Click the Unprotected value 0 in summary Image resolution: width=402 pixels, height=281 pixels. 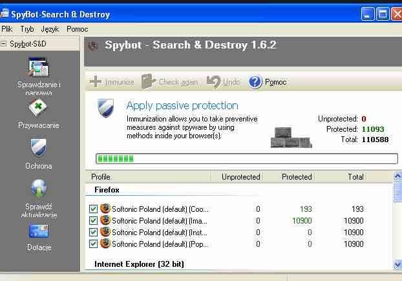click(x=364, y=119)
